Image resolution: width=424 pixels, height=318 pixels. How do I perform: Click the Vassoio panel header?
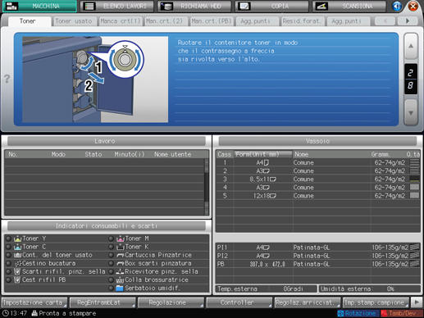317,141
